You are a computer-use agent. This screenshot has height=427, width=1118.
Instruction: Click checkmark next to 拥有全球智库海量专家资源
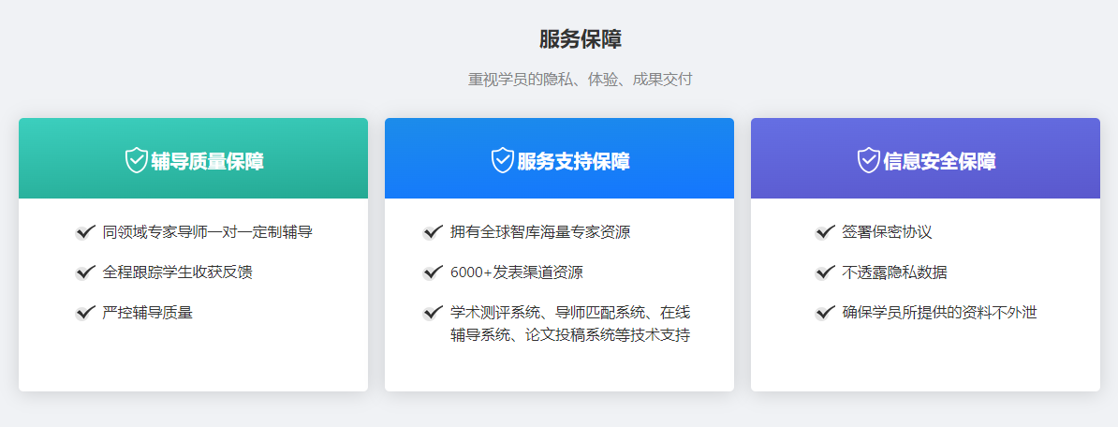(x=434, y=231)
